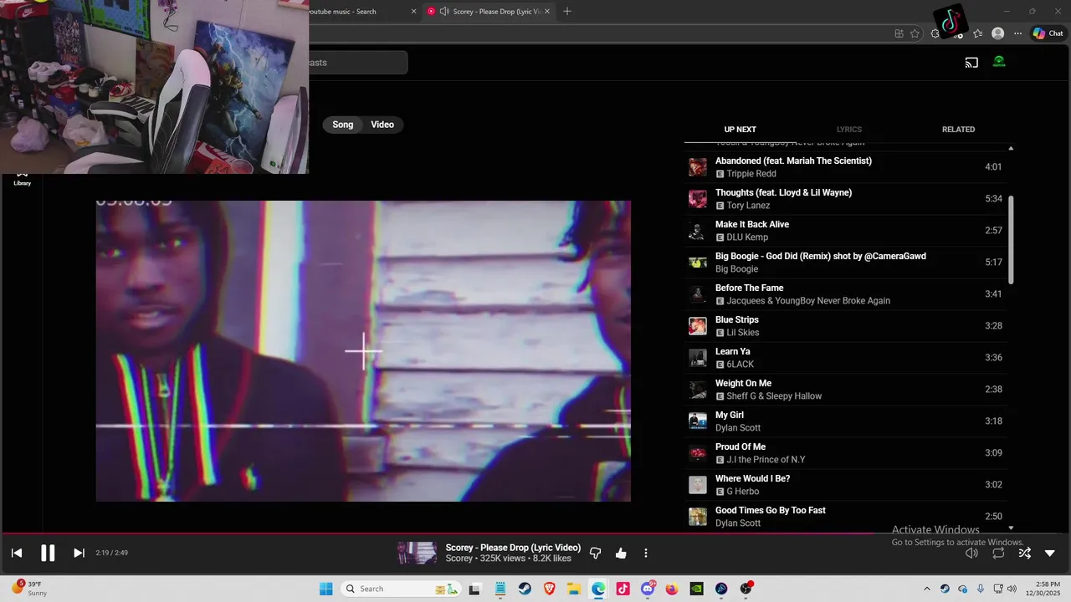Open the UP NEXT tab
The width and height of the screenshot is (1071, 602).
coord(740,130)
